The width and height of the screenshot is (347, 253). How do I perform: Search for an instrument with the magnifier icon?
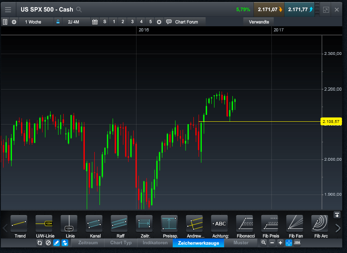coord(79,10)
